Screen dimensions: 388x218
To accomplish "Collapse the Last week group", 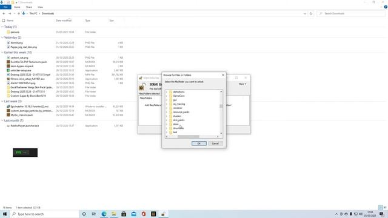I will click(x=2, y=101).
